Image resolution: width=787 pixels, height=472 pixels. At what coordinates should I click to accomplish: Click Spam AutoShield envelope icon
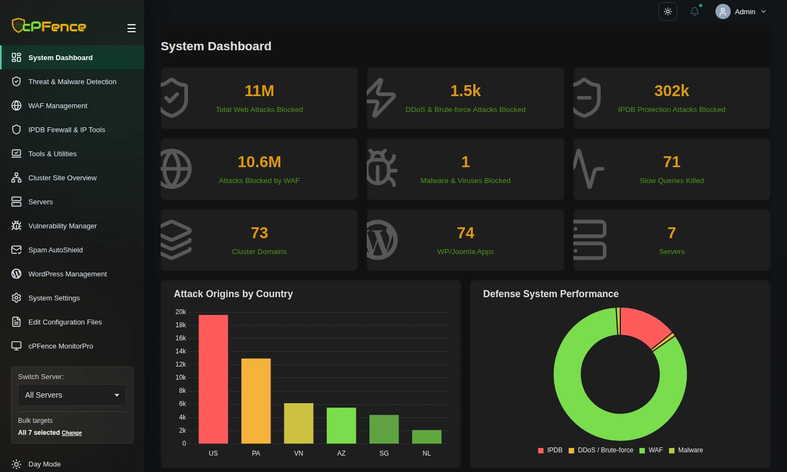pyautogui.click(x=16, y=250)
